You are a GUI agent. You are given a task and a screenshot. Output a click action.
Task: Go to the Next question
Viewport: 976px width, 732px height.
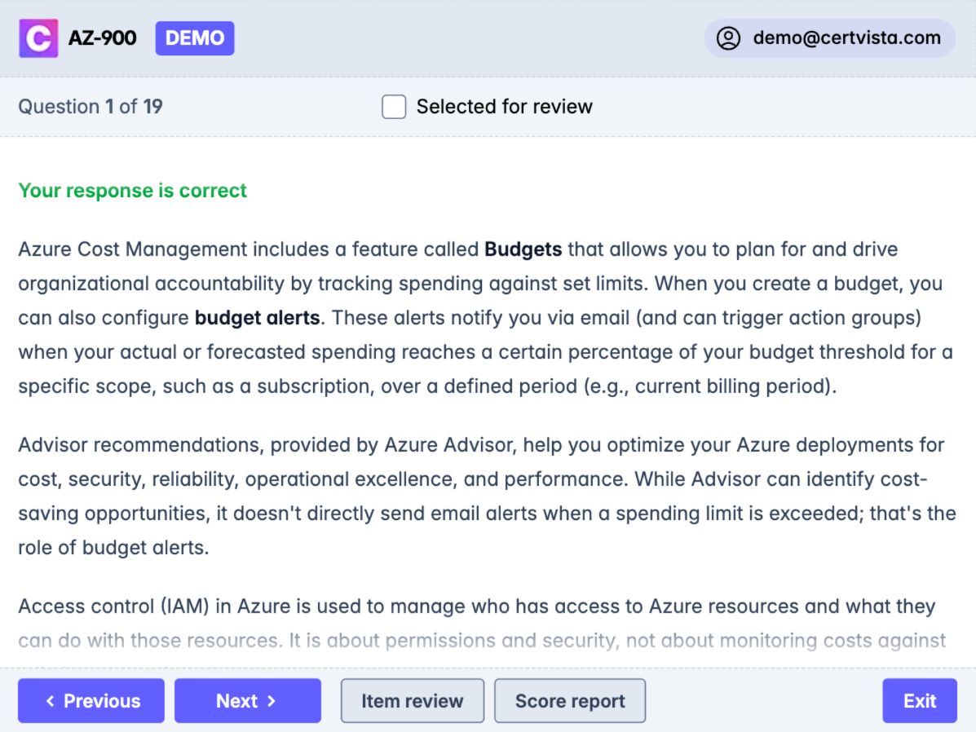pyautogui.click(x=247, y=701)
